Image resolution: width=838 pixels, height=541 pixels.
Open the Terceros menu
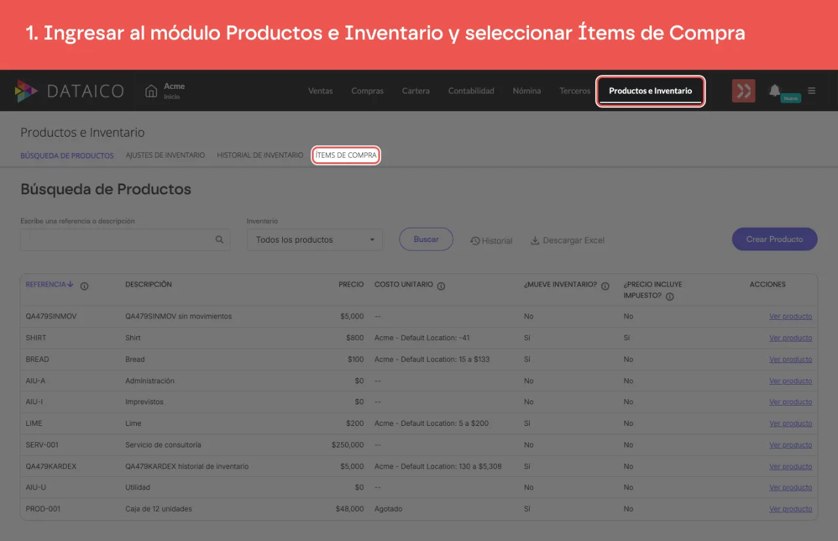point(575,91)
